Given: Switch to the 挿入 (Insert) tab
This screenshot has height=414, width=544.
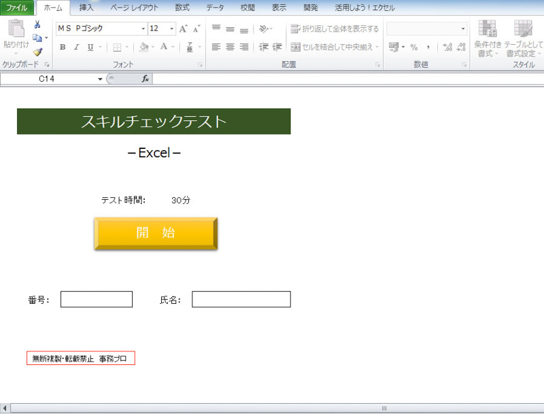Looking at the screenshot, I should tap(86, 7).
